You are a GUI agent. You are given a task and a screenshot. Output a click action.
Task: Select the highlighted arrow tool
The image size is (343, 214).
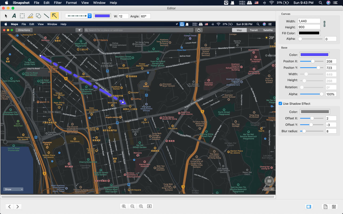point(54,16)
